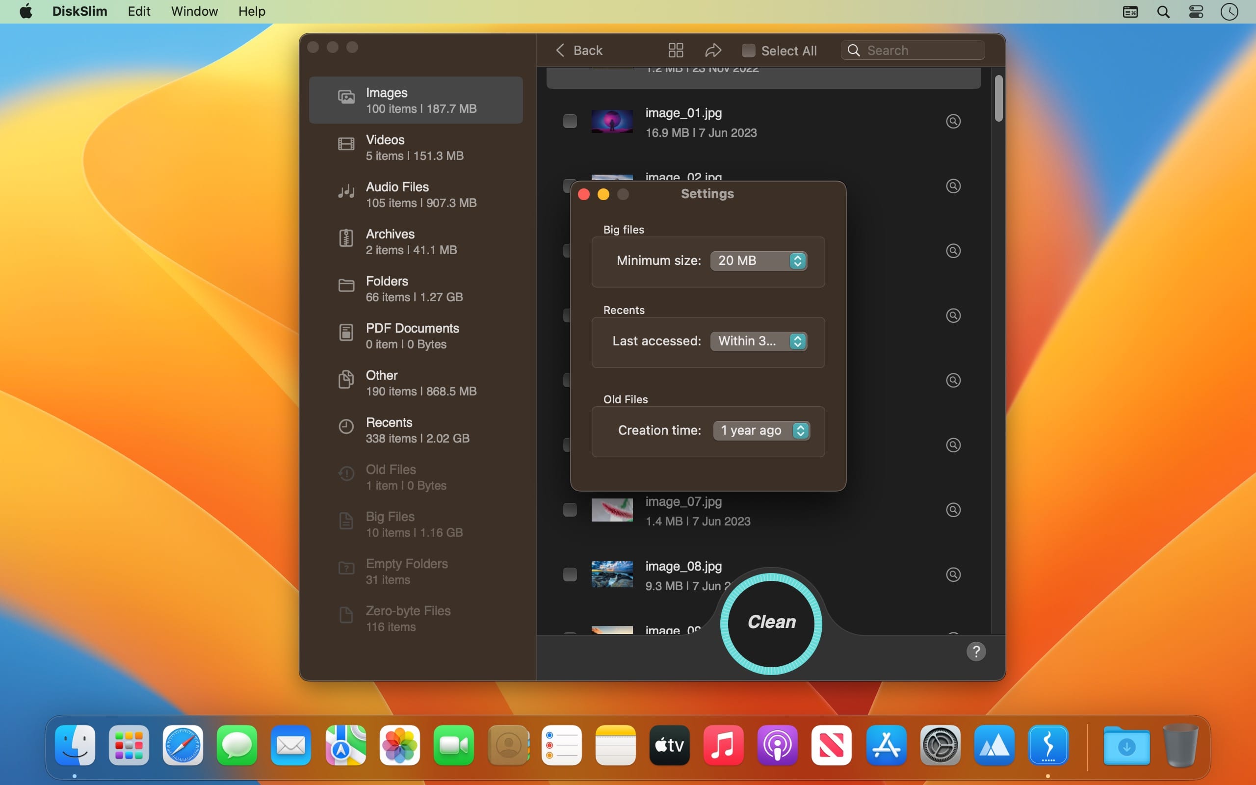Select the PDF Documents category
The width and height of the screenshot is (1256, 785).
click(416, 336)
